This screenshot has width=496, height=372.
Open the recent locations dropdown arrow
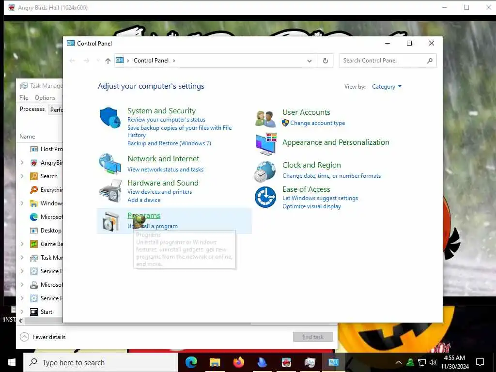(x=98, y=61)
